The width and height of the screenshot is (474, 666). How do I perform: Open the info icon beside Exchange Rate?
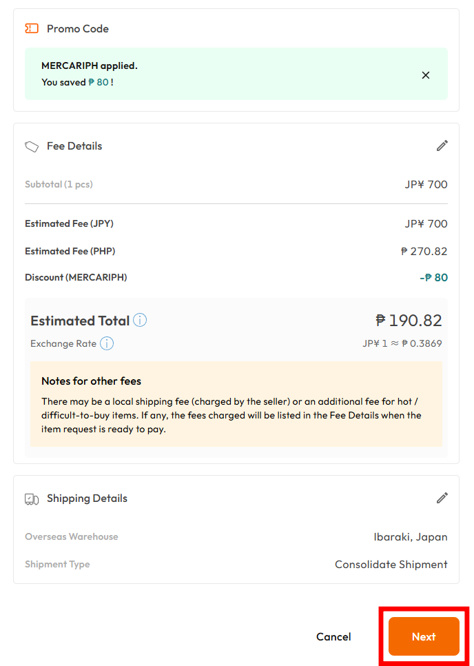click(x=107, y=343)
